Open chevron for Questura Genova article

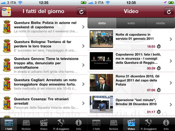pyautogui.click(x=83, y=65)
